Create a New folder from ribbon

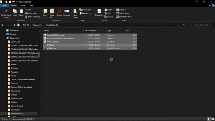[x=75, y=13]
